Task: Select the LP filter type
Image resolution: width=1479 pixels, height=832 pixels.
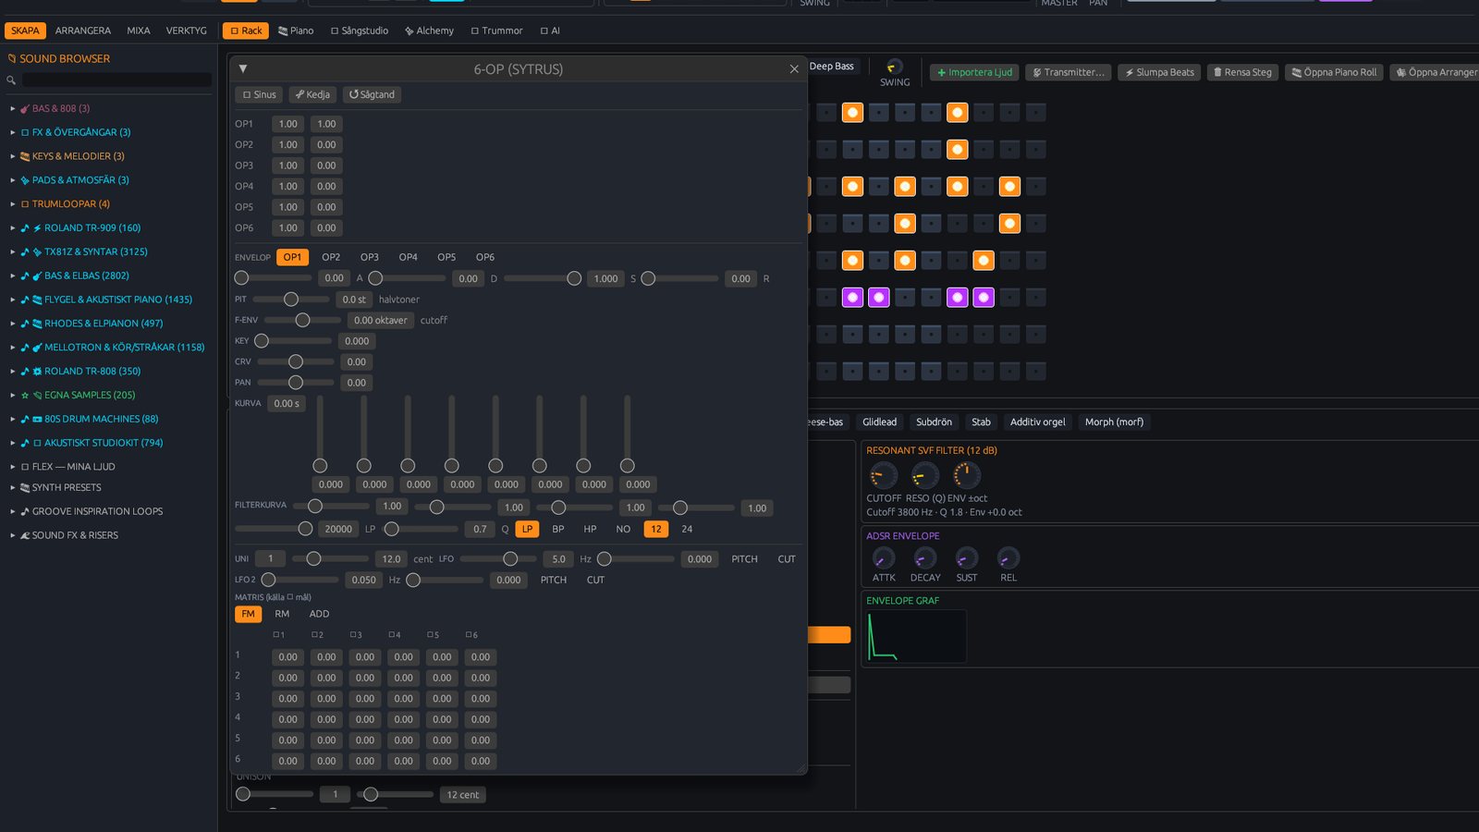Action: (x=527, y=529)
